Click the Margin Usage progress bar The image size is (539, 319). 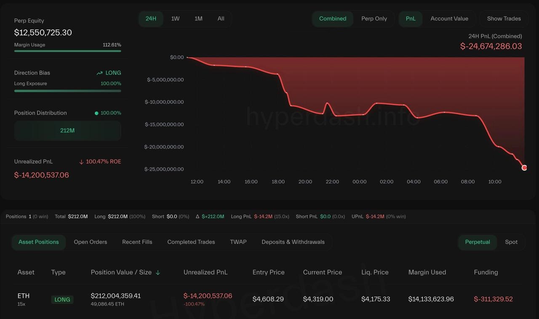pyautogui.click(x=67, y=51)
